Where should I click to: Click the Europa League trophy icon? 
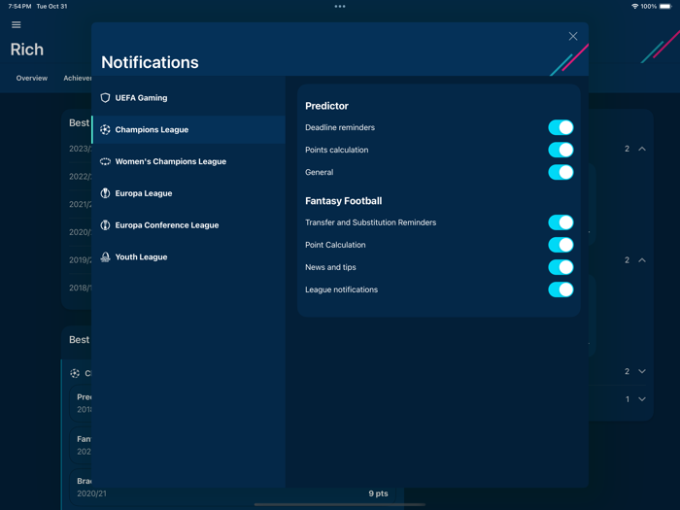[x=105, y=193]
